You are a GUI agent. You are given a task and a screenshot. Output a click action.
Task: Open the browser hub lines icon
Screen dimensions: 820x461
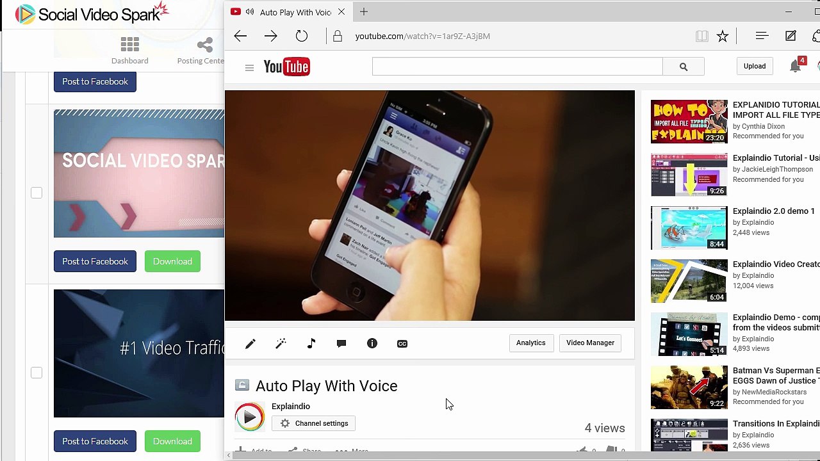click(762, 36)
